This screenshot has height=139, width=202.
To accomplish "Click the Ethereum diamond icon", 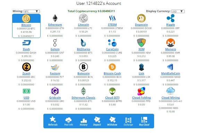I will [x=55, y=18].
